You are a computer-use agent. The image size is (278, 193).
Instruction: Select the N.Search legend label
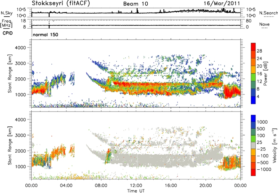[x=268, y=13]
